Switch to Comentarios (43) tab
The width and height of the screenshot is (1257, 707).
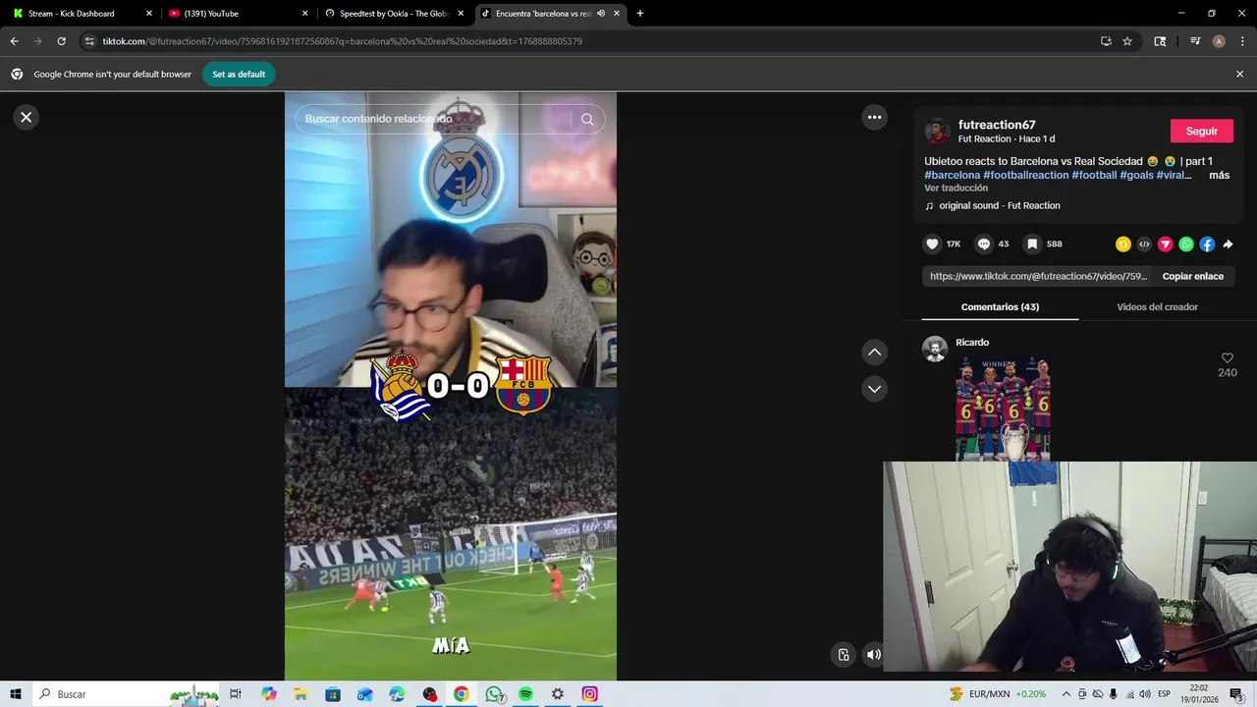tap(1000, 306)
